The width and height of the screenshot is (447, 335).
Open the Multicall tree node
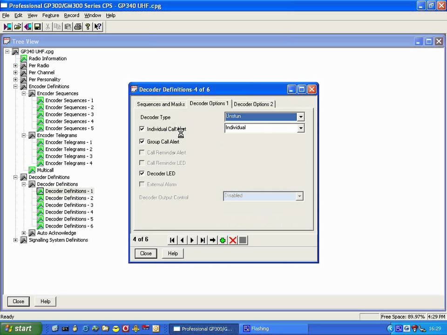pyautogui.click(x=45, y=170)
